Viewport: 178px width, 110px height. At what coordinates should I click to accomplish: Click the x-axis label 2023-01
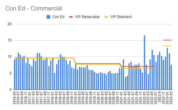coord(167,98)
